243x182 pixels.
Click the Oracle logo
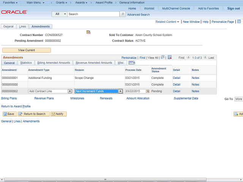14,12
